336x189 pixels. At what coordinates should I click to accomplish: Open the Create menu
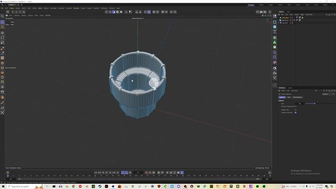point(12,8)
